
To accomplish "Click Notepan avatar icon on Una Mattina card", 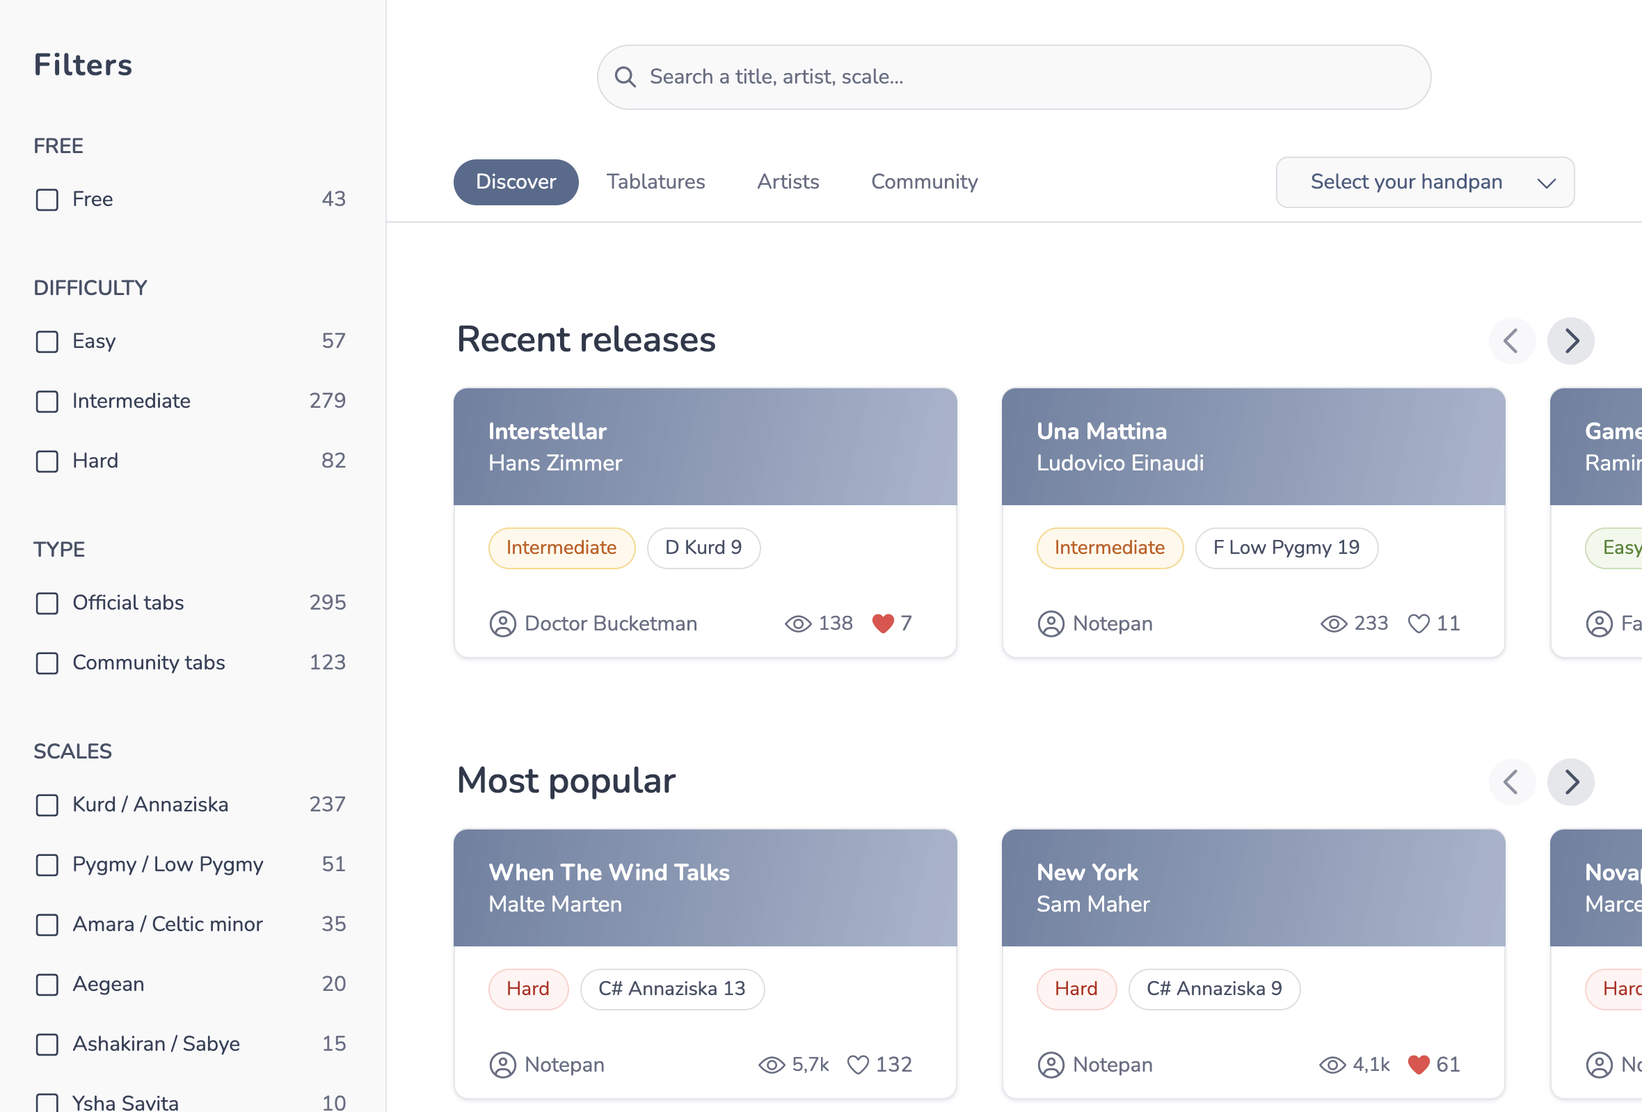I will point(1051,623).
